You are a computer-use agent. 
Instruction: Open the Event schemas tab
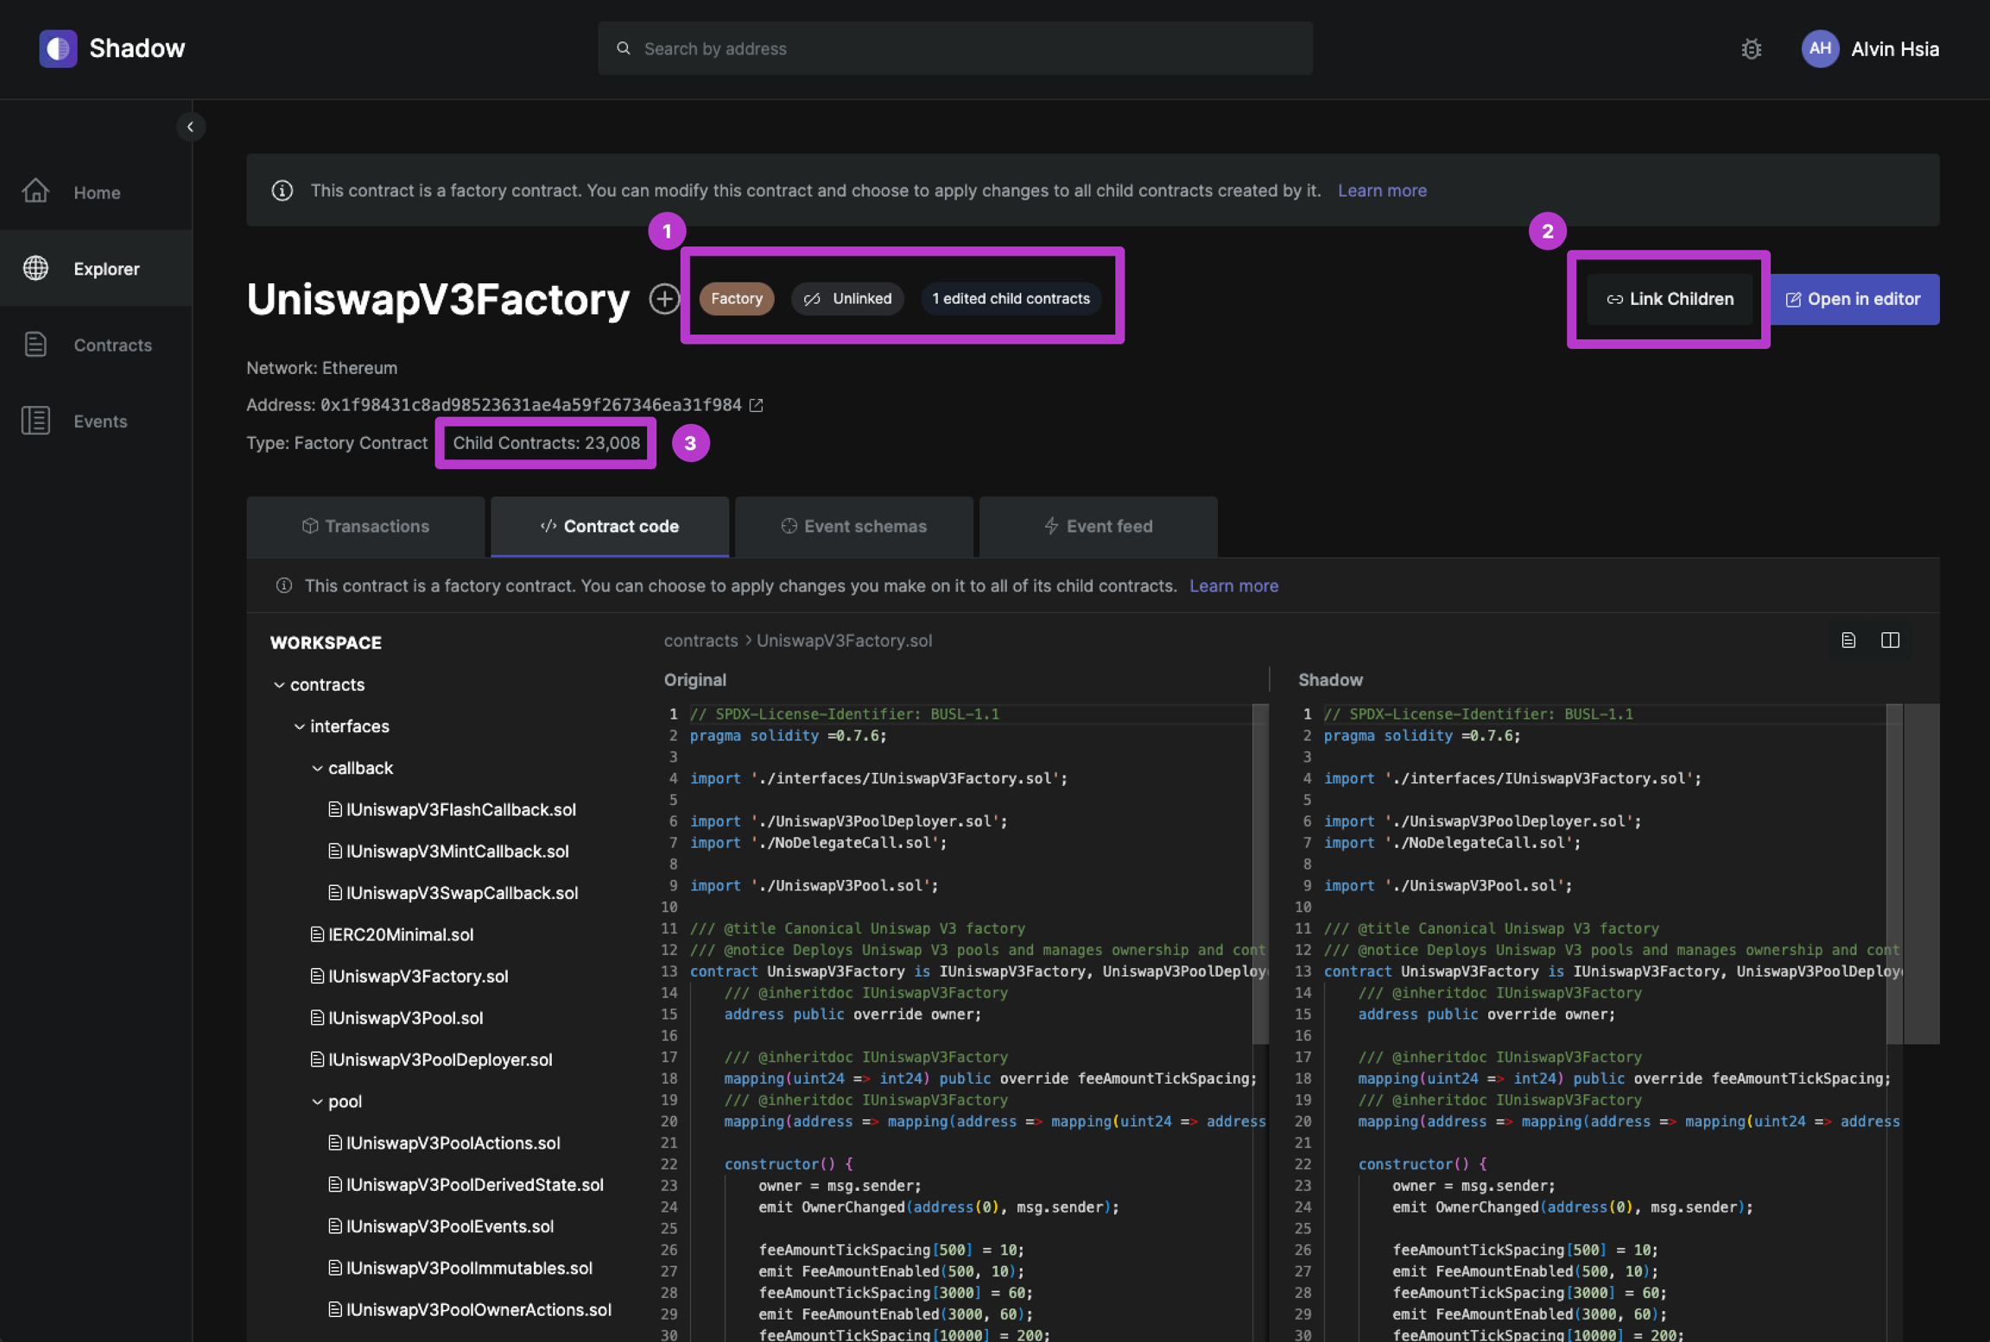[853, 526]
